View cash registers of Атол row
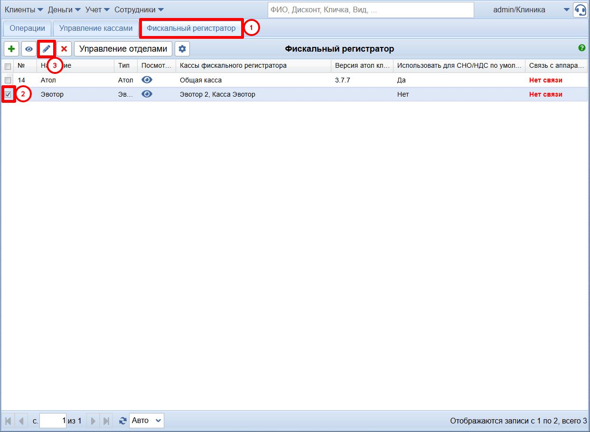The width and height of the screenshot is (590, 432). pyautogui.click(x=147, y=80)
